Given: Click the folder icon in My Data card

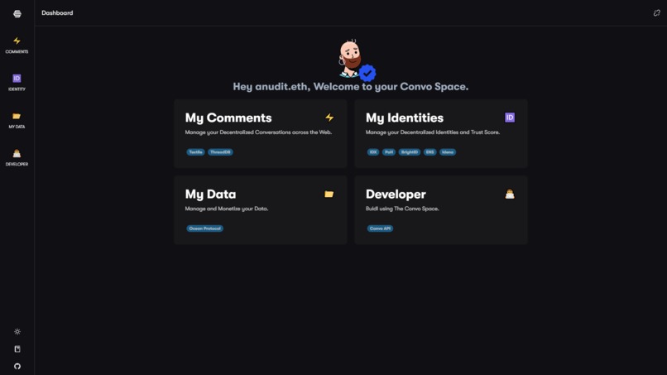Looking at the screenshot, I should click(x=329, y=194).
